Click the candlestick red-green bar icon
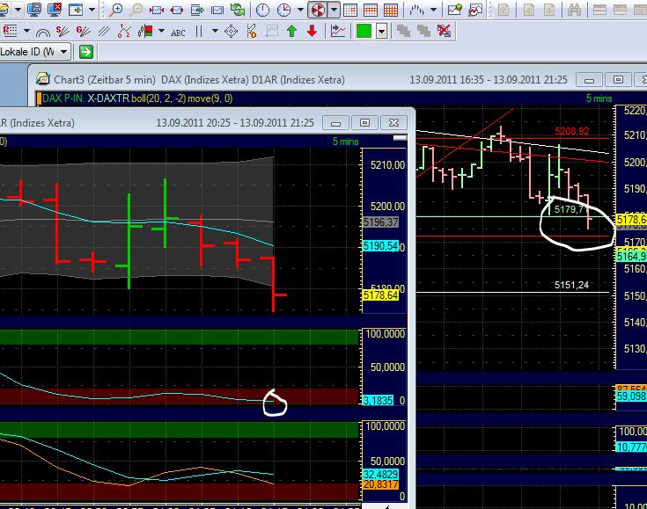This screenshot has width=647, height=509. [145, 31]
